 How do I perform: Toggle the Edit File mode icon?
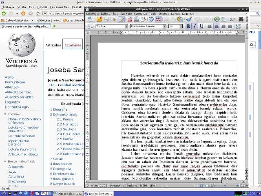[x=121, y=19]
